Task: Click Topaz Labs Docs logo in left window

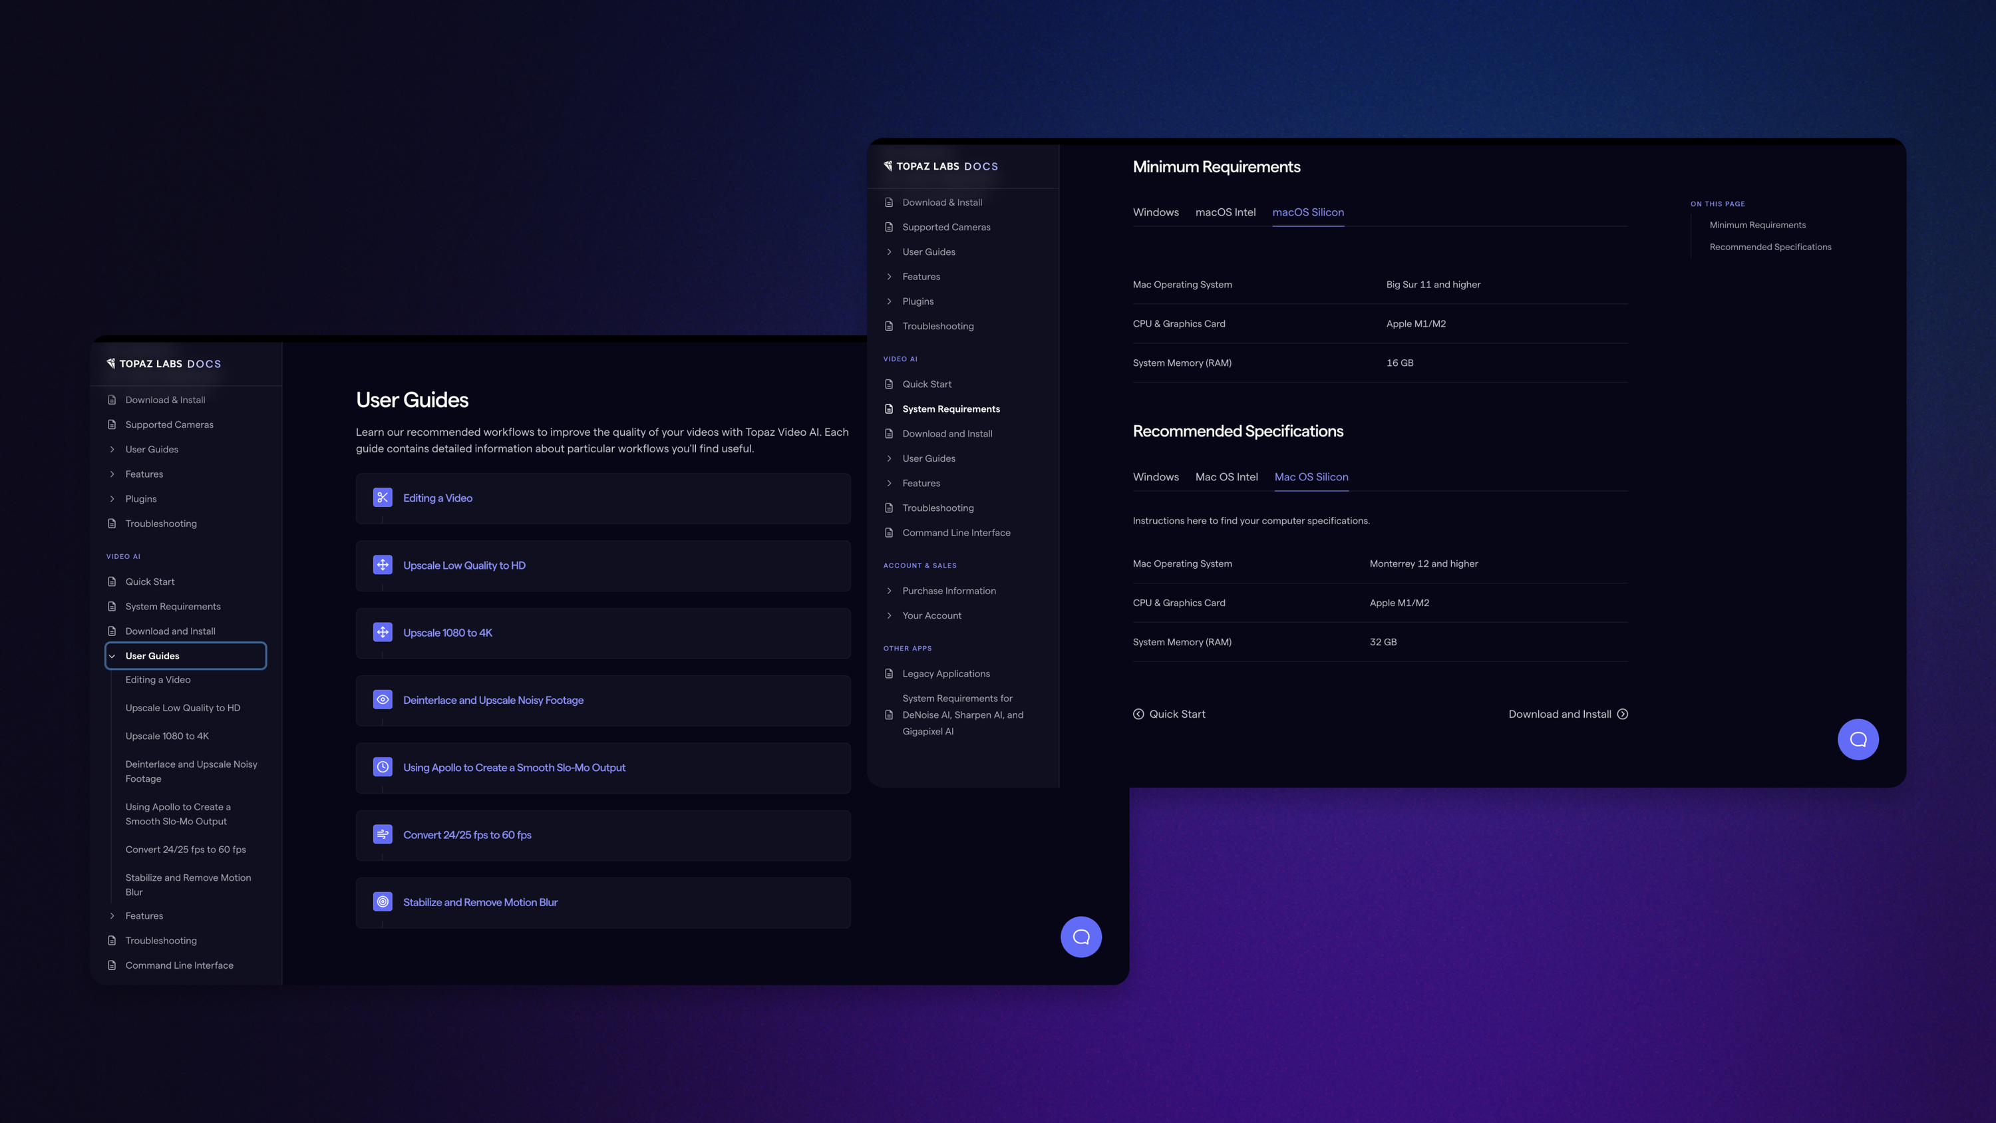Action: click(x=164, y=363)
